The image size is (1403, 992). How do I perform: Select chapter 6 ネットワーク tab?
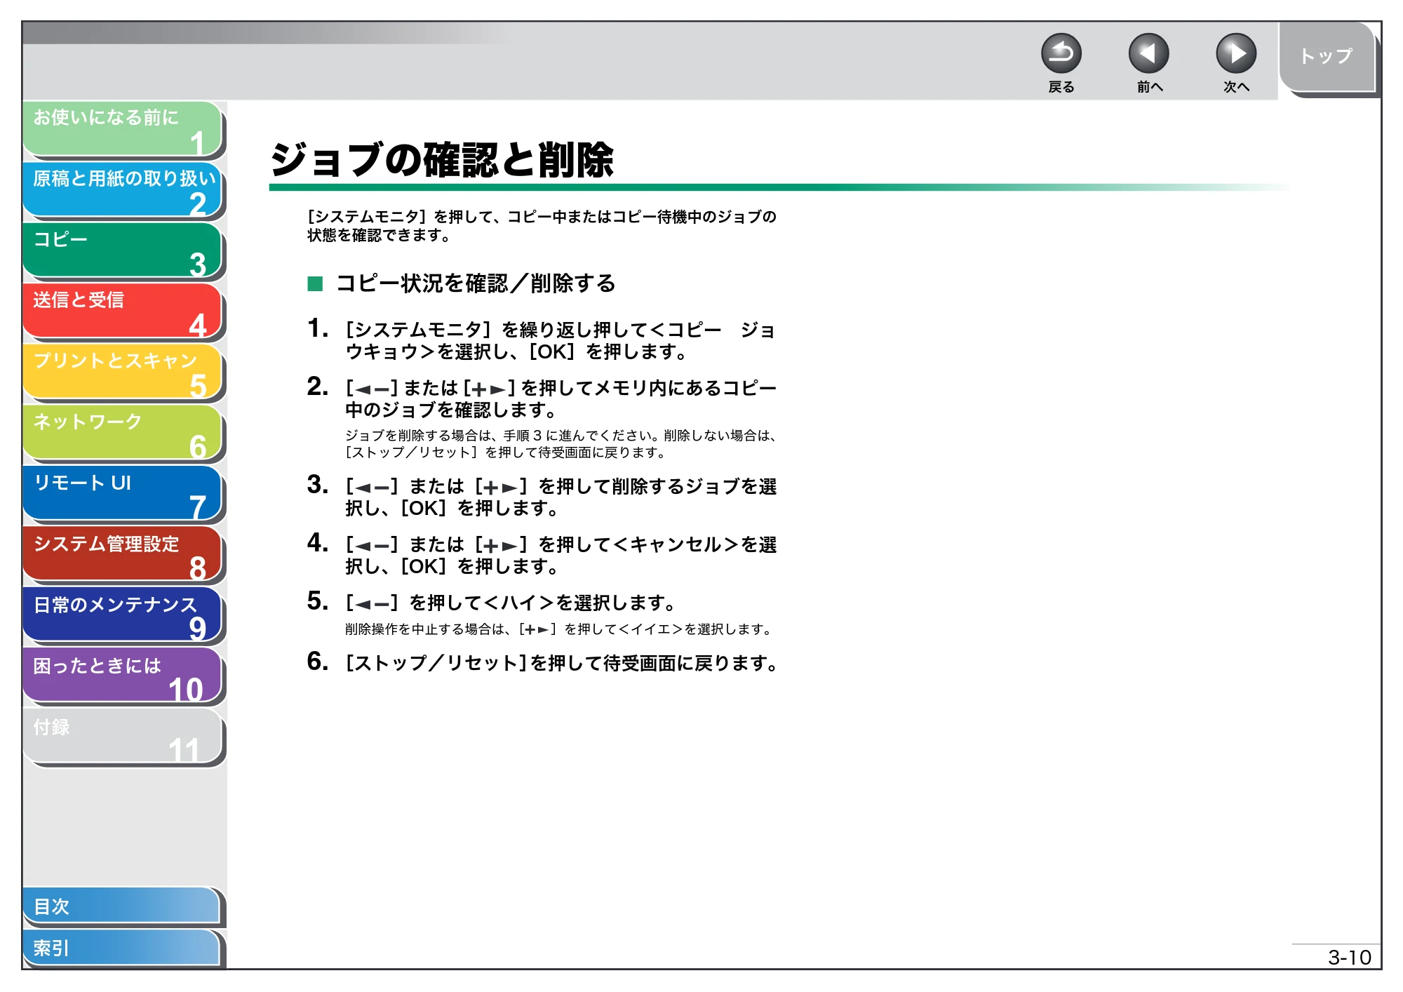click(123, 433)
